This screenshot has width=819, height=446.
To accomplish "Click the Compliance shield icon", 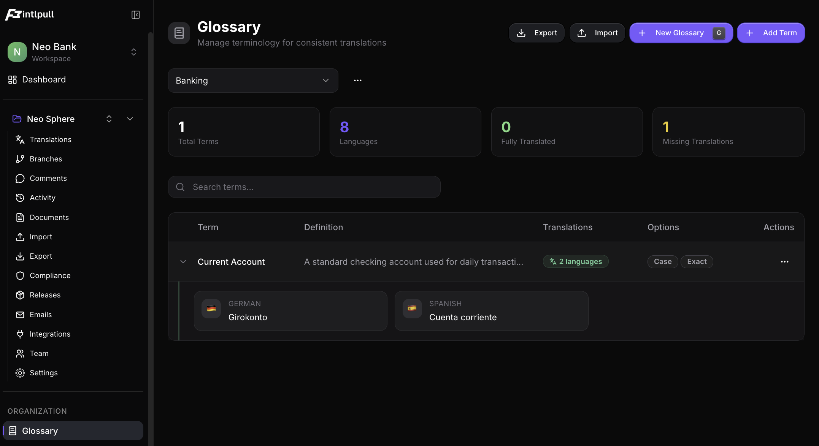I will 20,275.
